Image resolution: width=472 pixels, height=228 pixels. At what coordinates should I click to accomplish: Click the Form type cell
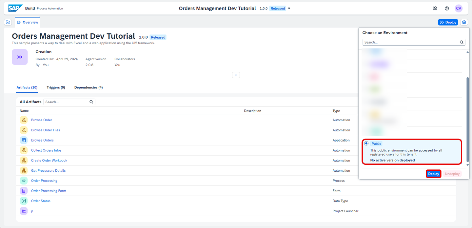point(336,191)
